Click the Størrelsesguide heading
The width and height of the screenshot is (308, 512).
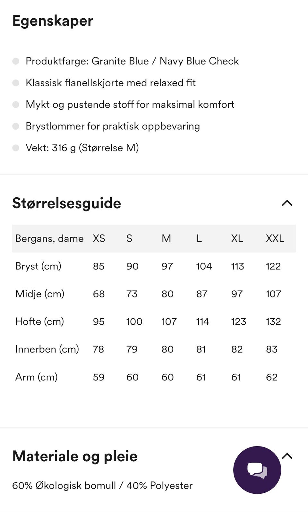67,203
